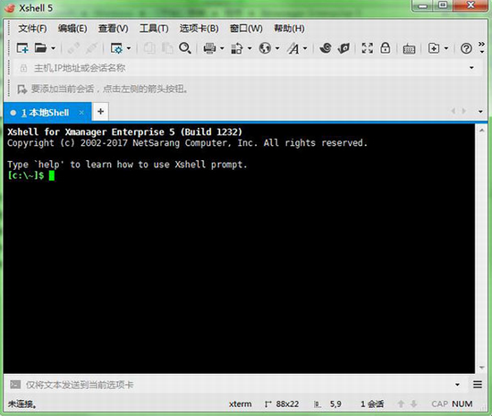This screenshot has width=492, height=416.
Task: Click the Print icon in toolbar
Action: pyautogui.click(x=209, y=48)
